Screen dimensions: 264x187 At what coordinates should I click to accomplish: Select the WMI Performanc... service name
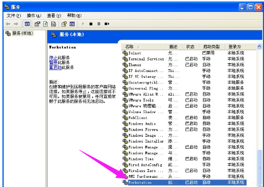tap(146, 177)
